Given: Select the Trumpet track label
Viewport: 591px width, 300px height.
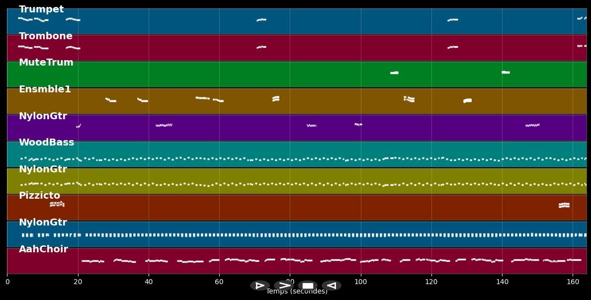Looking at the screenshot, I should click(x=41, y=9).
